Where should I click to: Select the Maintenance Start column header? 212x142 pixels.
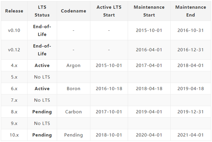tap(149, 11)
